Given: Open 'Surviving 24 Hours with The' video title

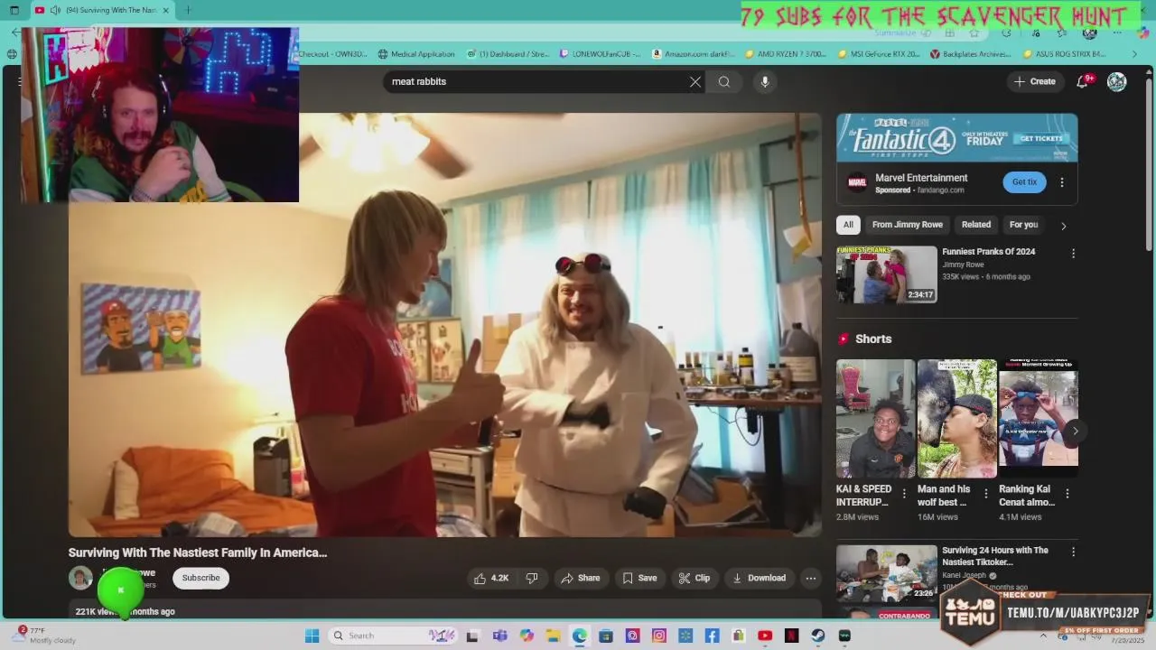Looking at the screenshot, I should (x=994, y=556).
